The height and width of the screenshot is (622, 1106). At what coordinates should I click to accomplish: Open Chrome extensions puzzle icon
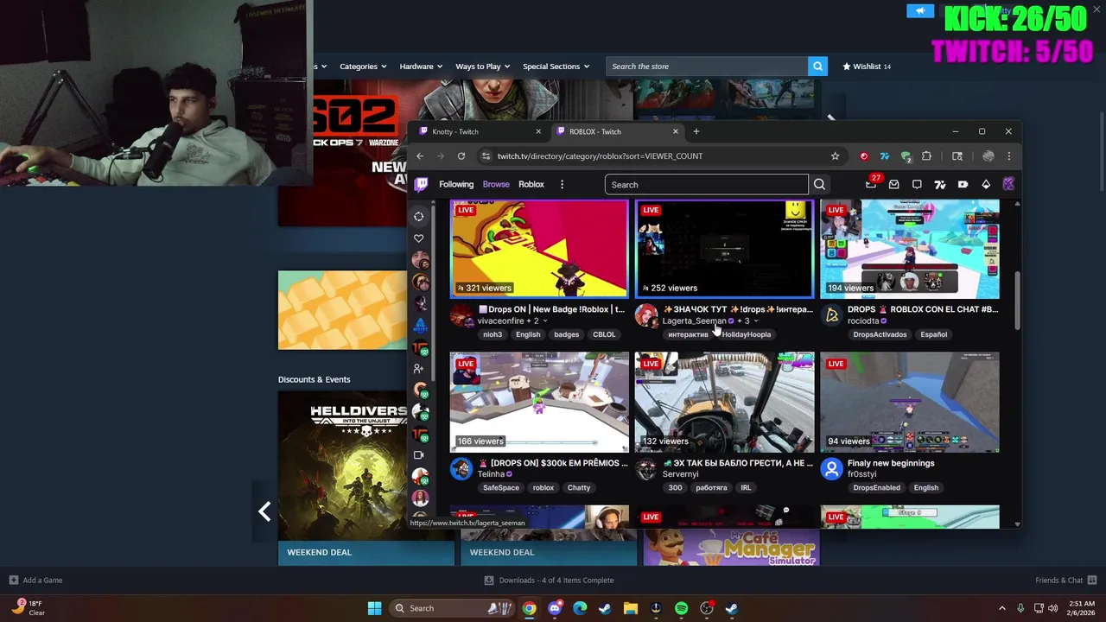[x=926, y=156]
